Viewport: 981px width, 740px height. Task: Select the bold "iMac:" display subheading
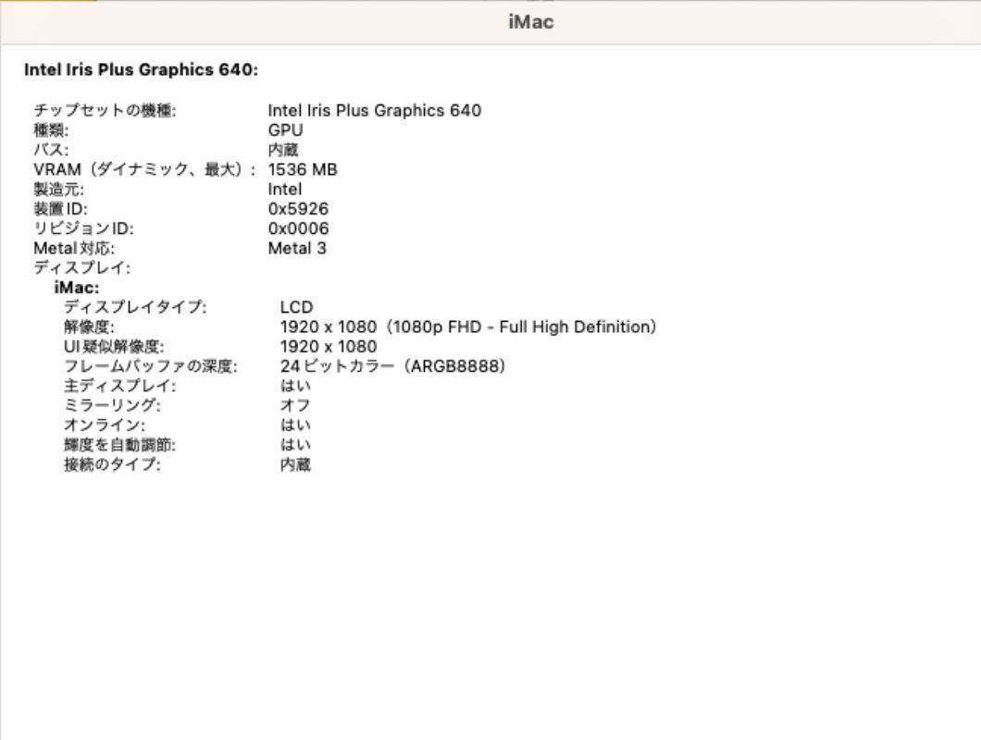77,288
